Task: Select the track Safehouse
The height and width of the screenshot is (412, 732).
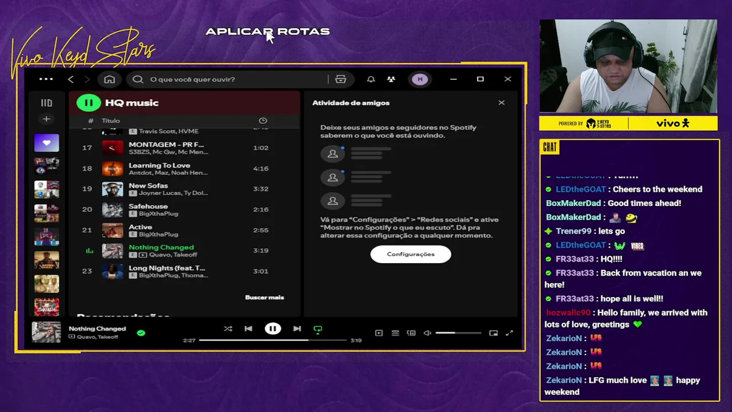Action: (184, 209)
